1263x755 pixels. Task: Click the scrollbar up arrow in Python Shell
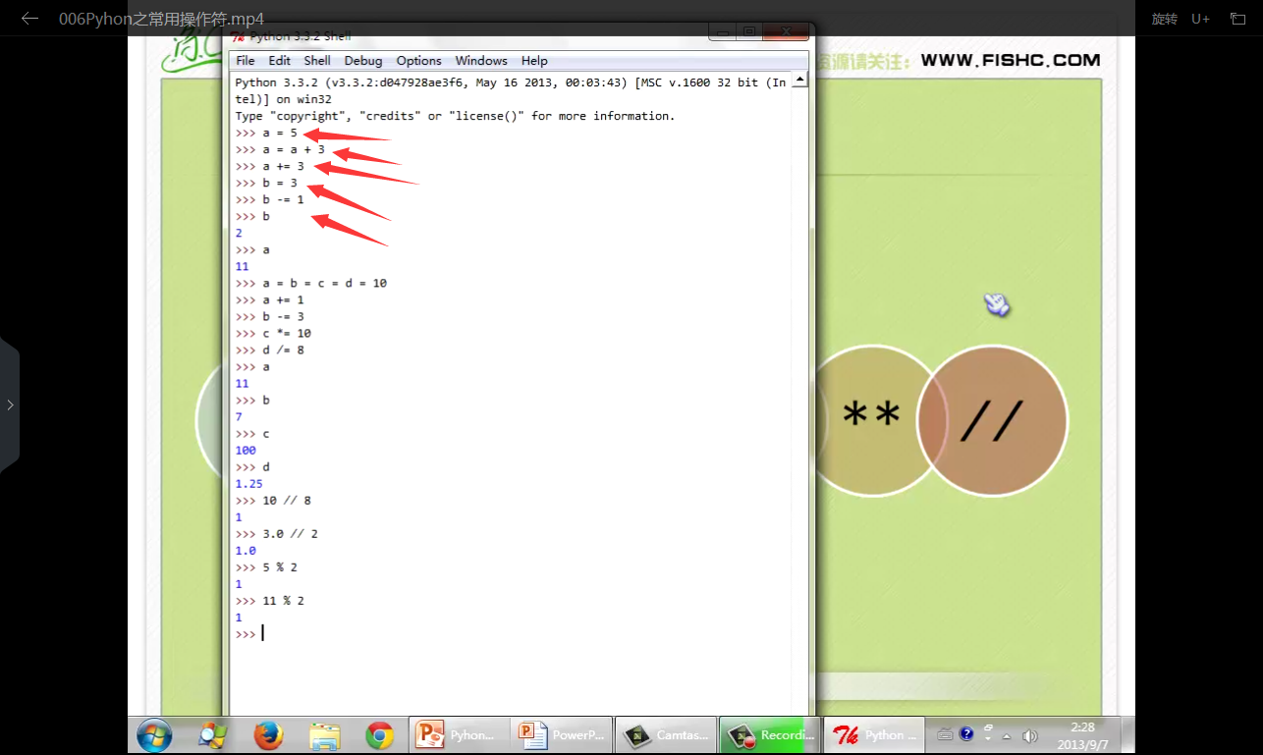click(x=799, y=80)
